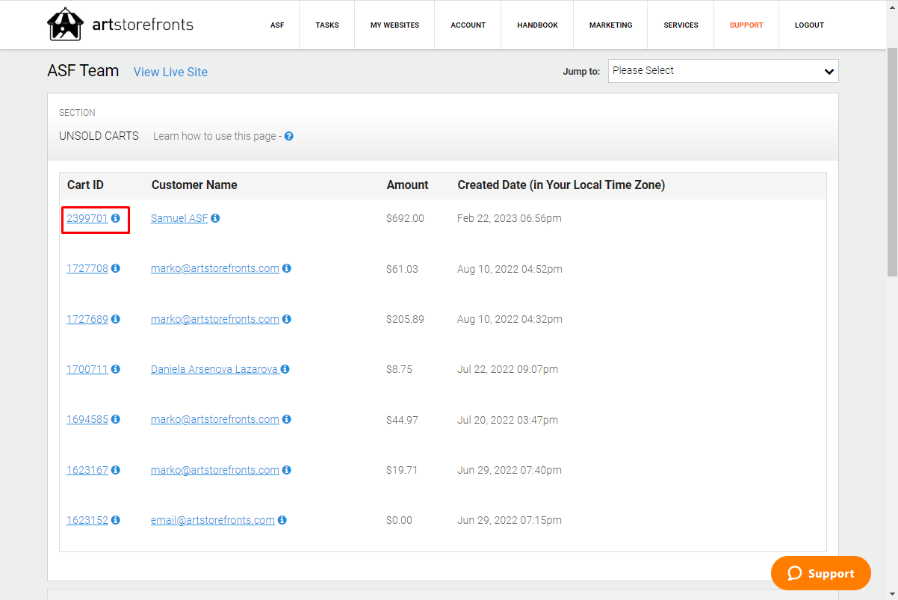Open customer link Samuel ASF
This screenshot has height=600, width=898.
[179, 218]
